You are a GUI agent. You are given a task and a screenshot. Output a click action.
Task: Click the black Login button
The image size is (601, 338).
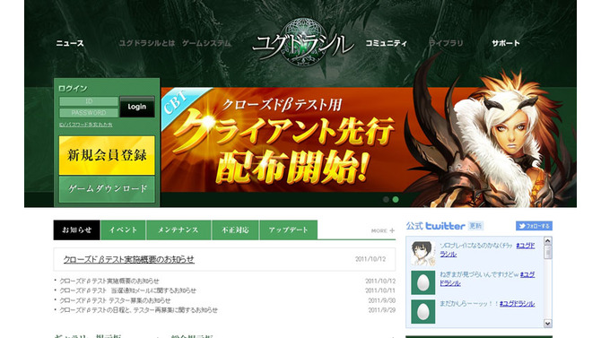pyautogui.click(x=137, y=107)
